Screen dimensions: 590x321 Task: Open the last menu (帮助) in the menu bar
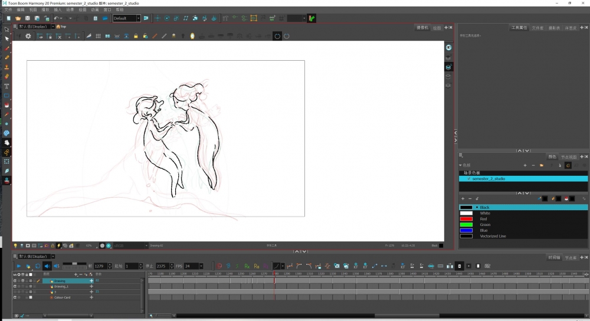tap(120, 9)
